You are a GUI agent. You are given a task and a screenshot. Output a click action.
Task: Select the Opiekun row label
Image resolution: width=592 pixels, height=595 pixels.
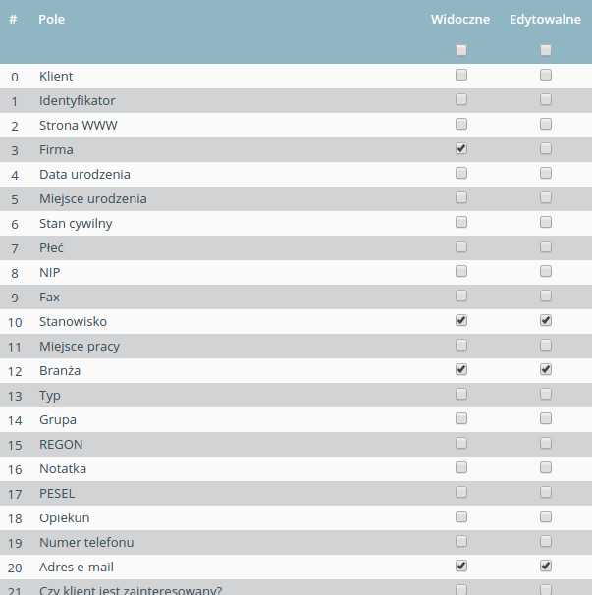[x=65, y=518]
